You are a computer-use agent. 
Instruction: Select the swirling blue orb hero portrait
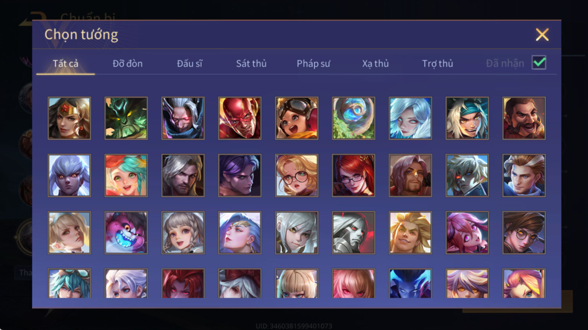click(354, 118)
